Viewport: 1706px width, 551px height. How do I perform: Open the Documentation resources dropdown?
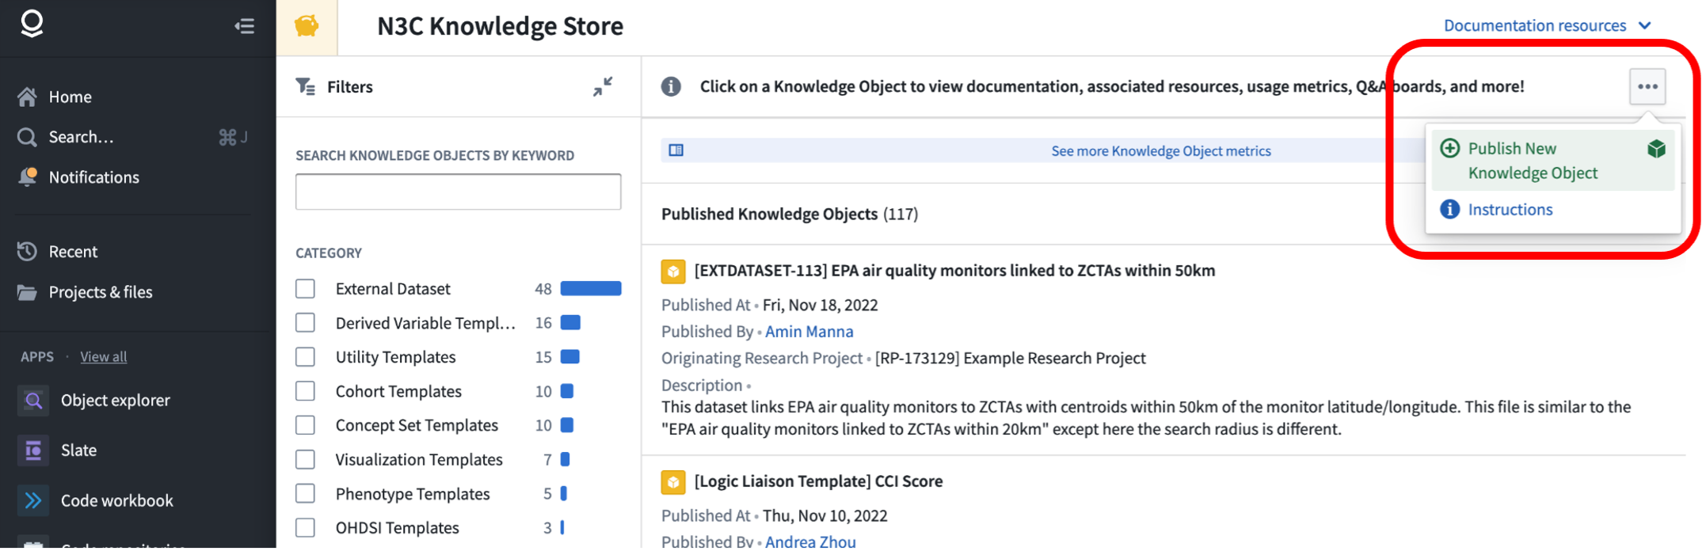click(x=1547, y=25)
